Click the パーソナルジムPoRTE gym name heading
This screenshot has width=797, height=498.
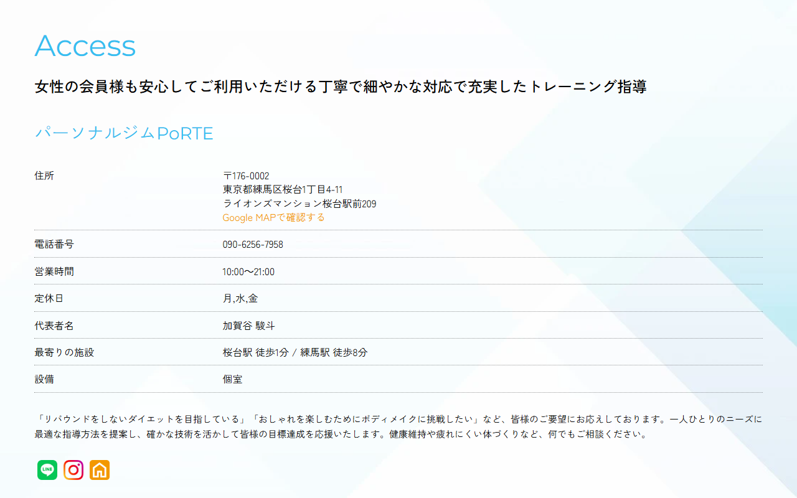click(124, 133)
